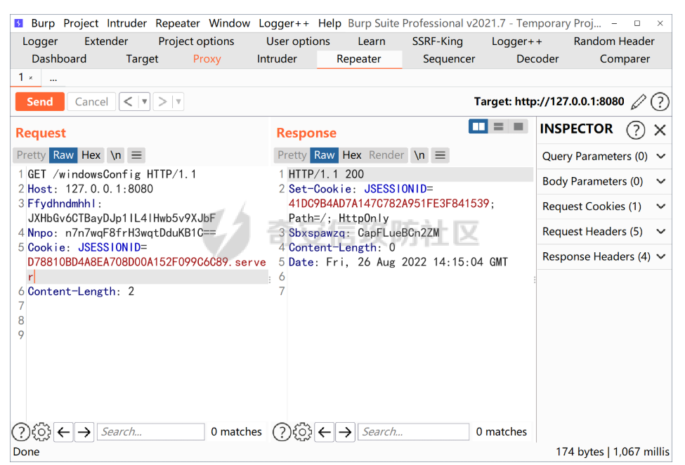This screenshot has width=685, height=465.
Task: Open the Help menu
Action: click(x=330, y=23)
